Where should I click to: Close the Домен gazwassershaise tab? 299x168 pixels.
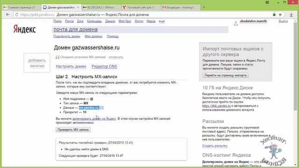pyautogui.click(x=78, y=7)
